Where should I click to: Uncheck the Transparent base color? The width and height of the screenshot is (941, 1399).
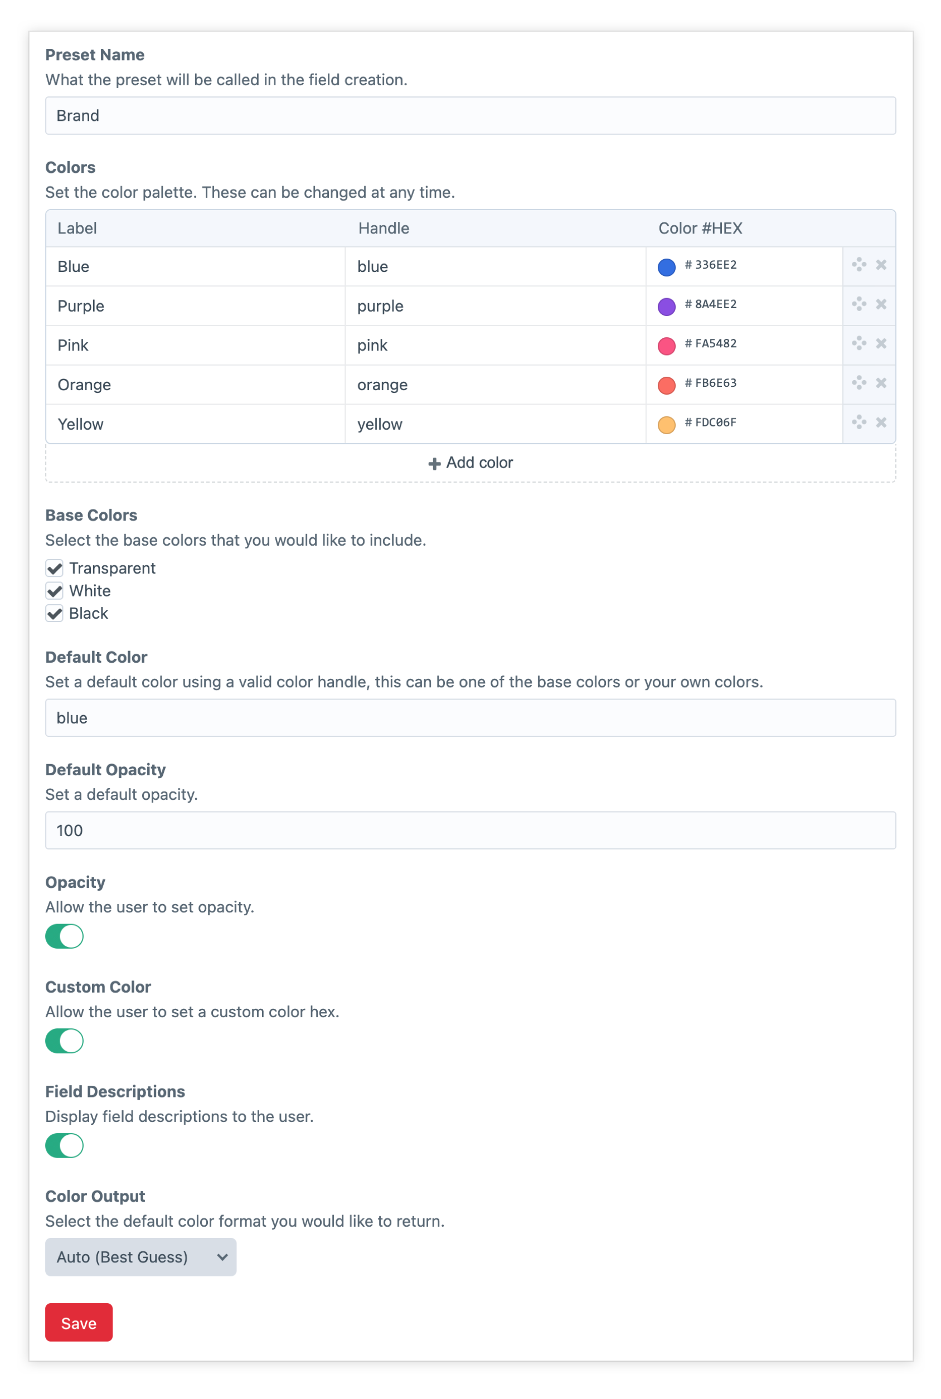55,568
